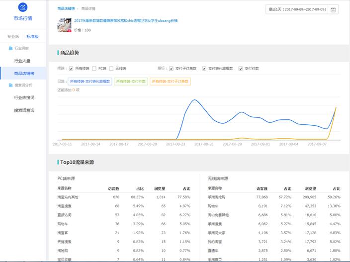Viewport: 350px width, 262px height.
Task: Click the 67.72% share cell
Action: (285, 197)
